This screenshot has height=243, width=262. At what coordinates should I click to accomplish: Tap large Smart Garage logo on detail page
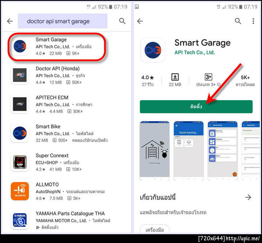(153, 50)
